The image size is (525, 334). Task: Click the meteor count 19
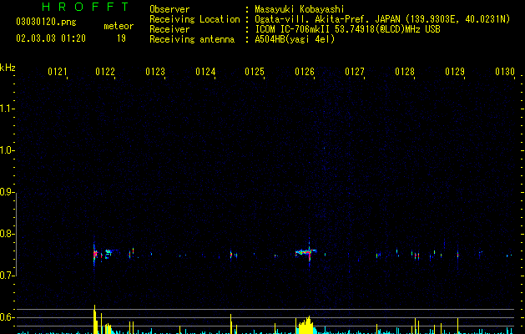point(121,38)
